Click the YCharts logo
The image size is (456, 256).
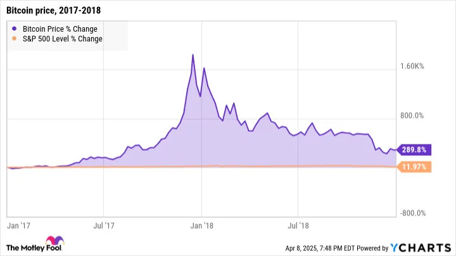click(421, 248)
